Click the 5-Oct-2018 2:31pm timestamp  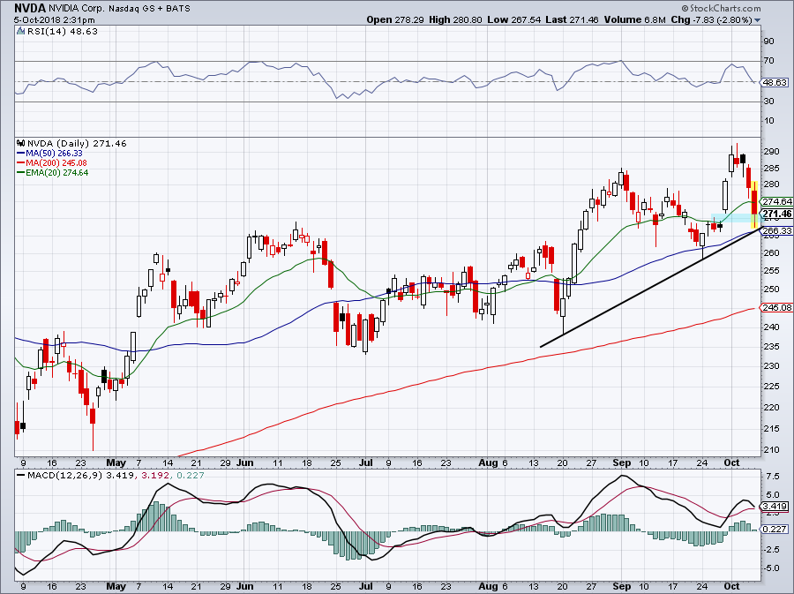point(54,20)
